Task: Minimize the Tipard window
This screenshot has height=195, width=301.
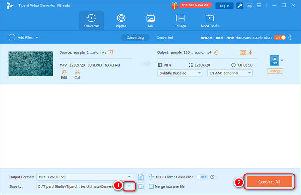Action: (274, 5)
